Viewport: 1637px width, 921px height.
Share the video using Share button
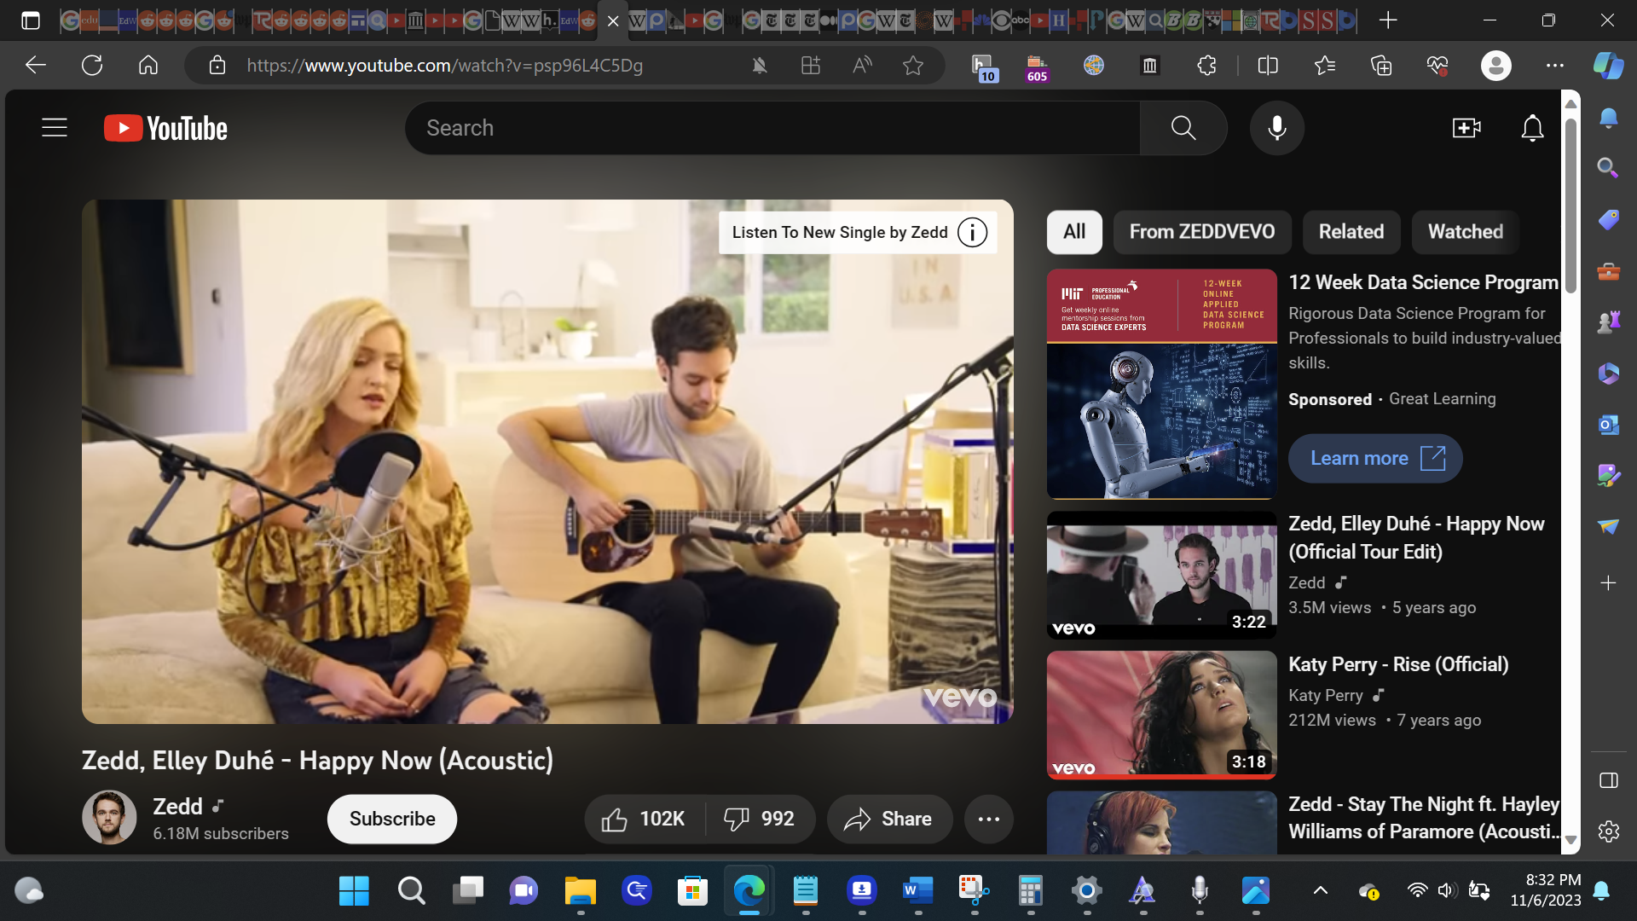[888, 819]
